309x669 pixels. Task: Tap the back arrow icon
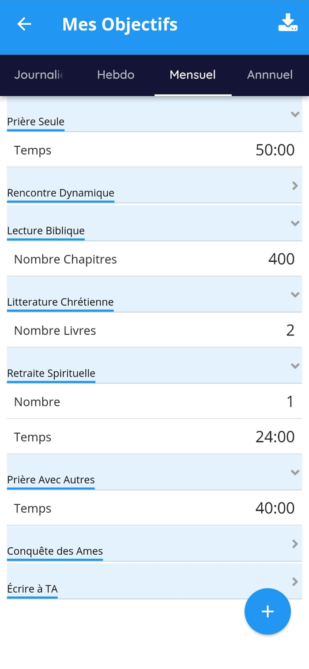24,24
